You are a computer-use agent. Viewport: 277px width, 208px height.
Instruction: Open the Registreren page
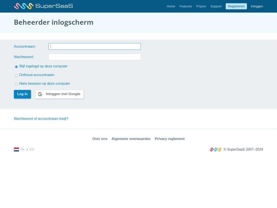tap(236, 6)
